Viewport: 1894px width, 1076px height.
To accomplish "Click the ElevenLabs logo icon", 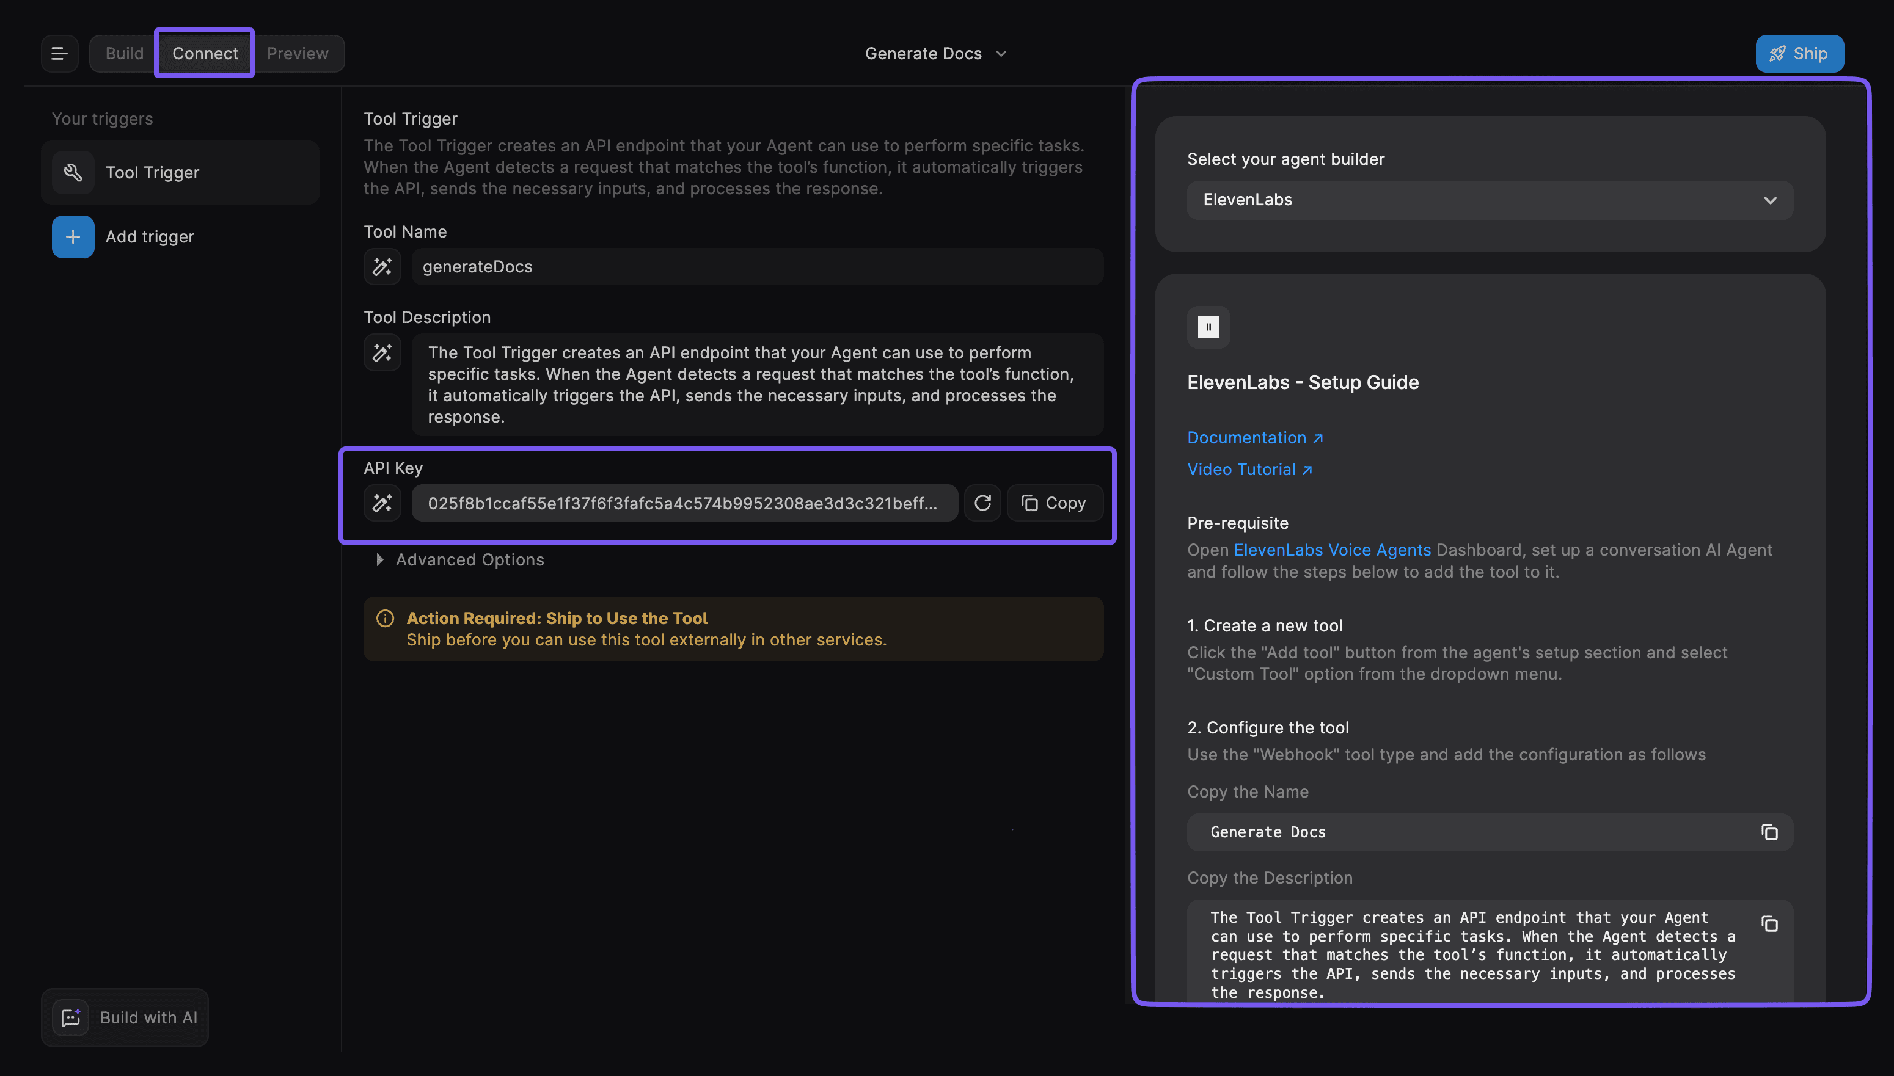I will click(1208, 327).
